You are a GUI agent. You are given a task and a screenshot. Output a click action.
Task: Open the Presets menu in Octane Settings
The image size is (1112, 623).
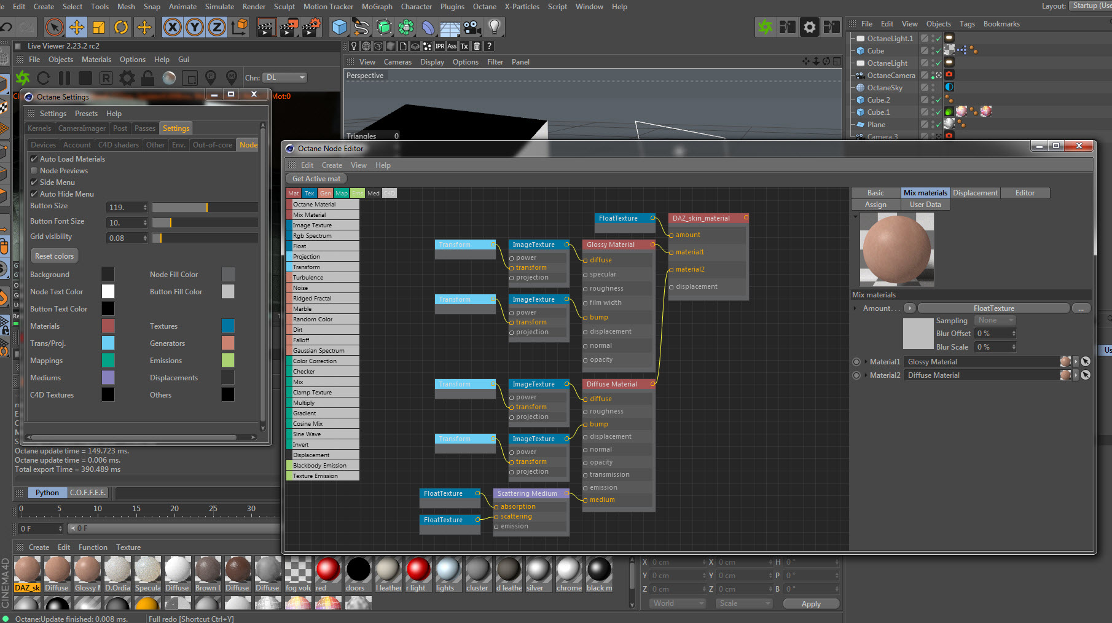[86, 114]
